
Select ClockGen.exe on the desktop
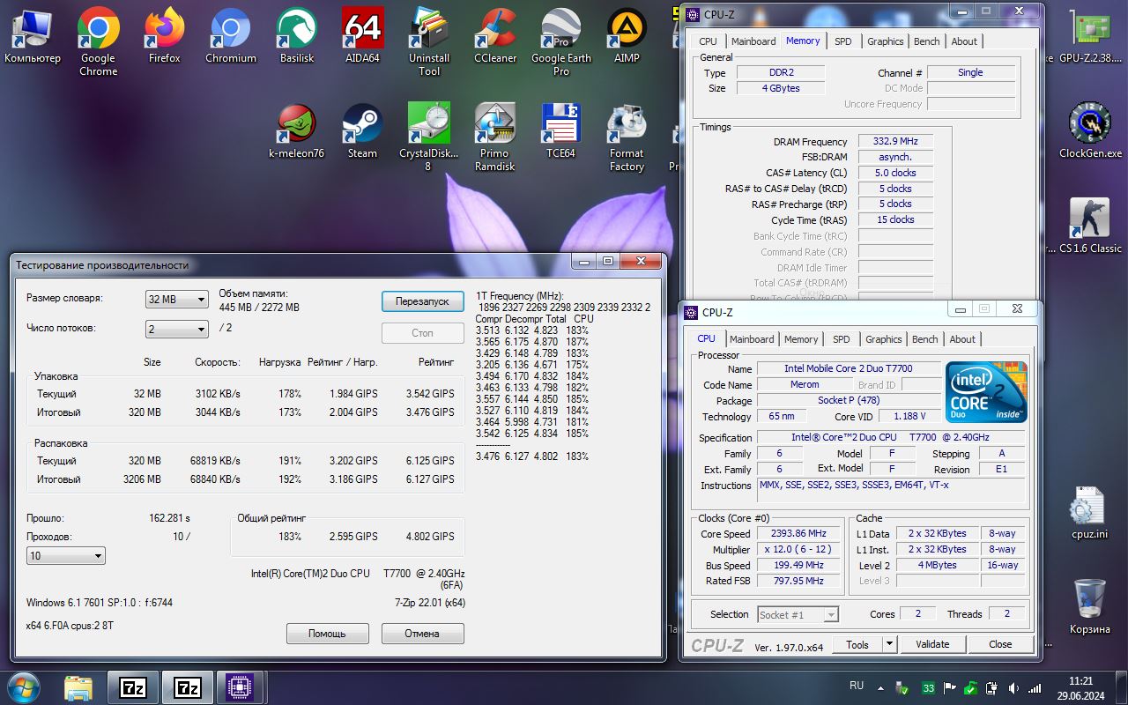(1090, 130)
